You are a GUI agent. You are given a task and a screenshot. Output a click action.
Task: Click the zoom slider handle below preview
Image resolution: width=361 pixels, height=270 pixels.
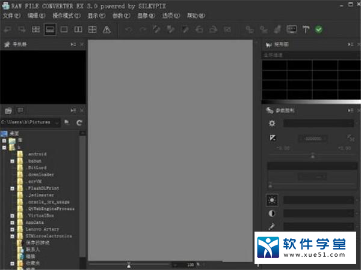pos(129,265)
